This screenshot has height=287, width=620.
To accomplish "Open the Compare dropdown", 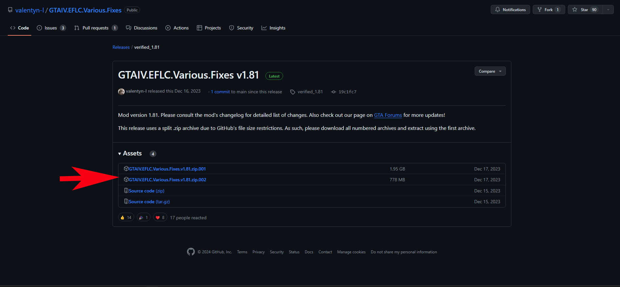I will coord(490,71).
